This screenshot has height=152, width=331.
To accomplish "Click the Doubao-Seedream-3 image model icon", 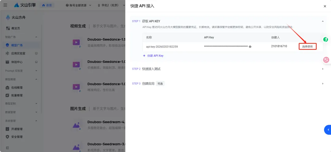I will [76, 147].
